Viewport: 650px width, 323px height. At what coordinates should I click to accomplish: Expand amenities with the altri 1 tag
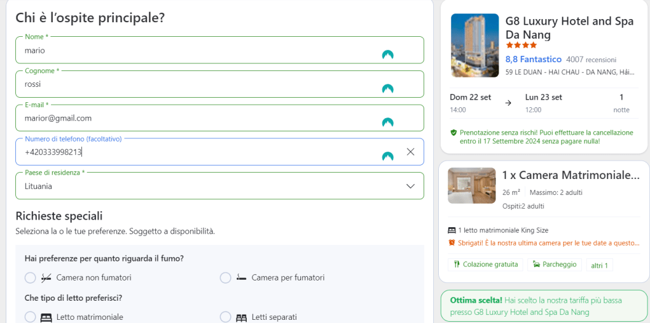[599, 265]
